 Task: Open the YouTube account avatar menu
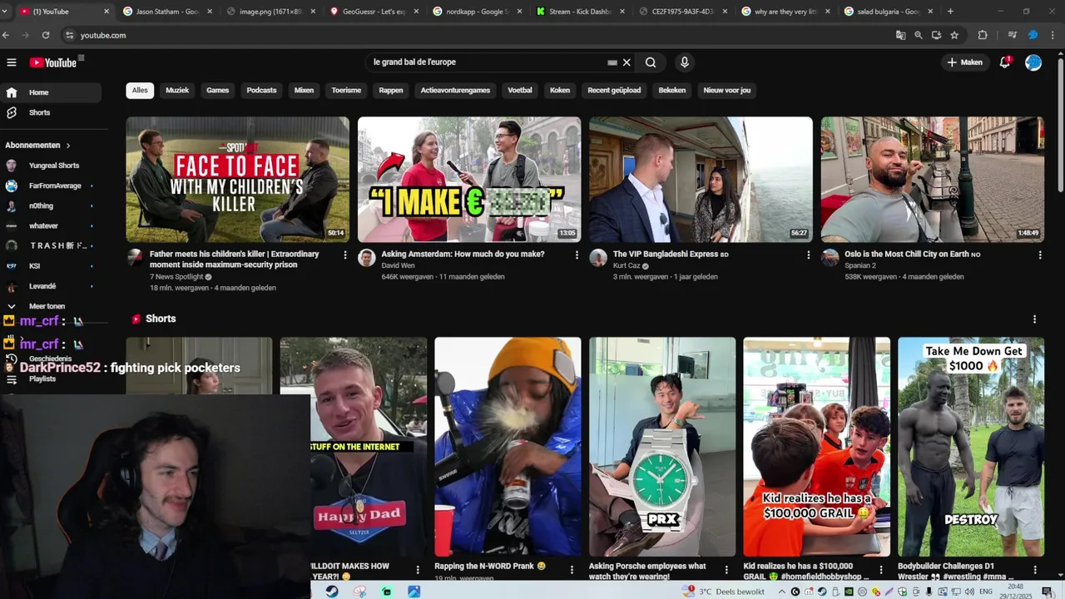[1033, 62]
